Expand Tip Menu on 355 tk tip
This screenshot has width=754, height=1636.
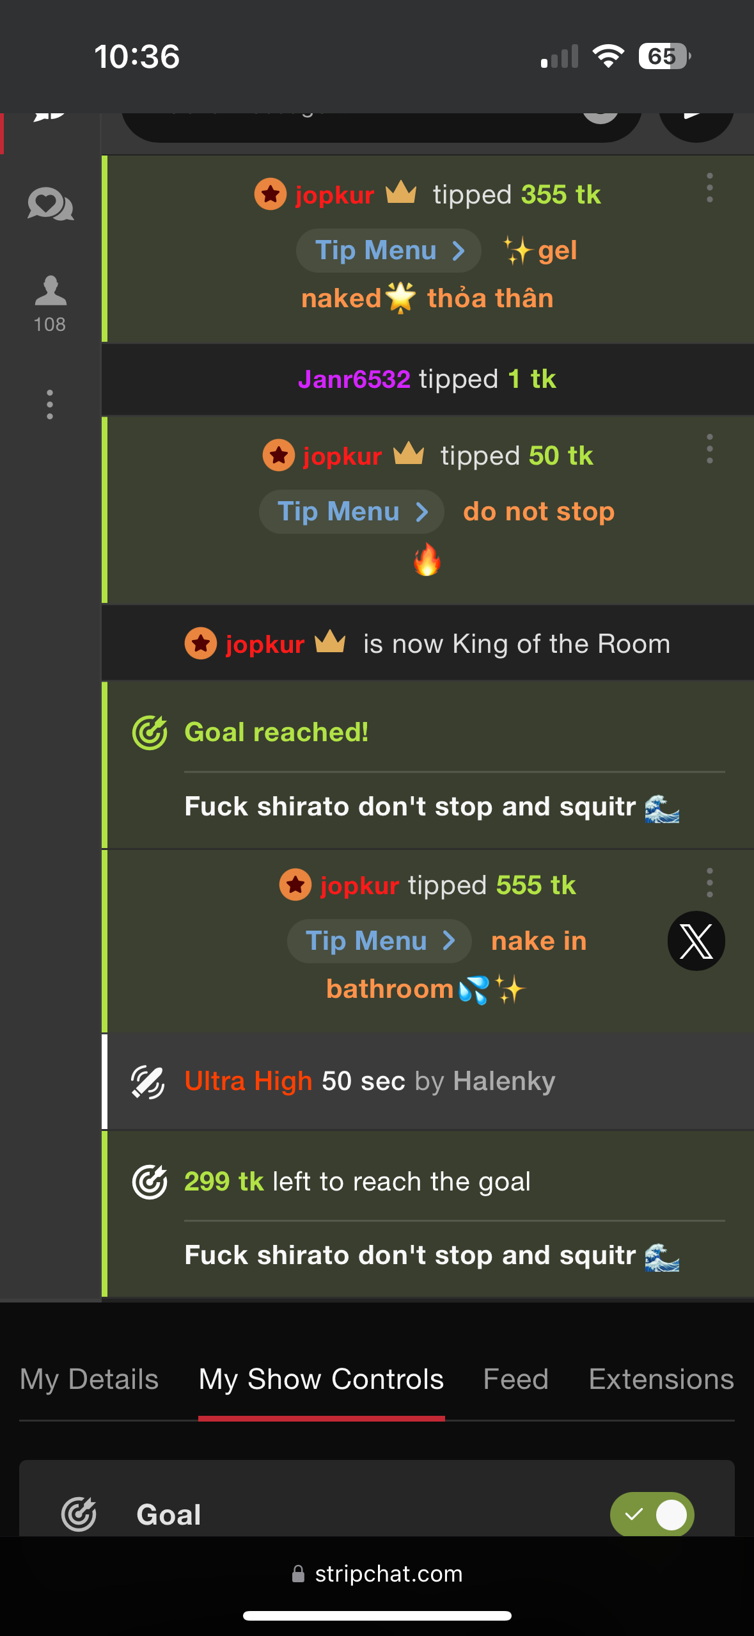(x=389, y=250)
